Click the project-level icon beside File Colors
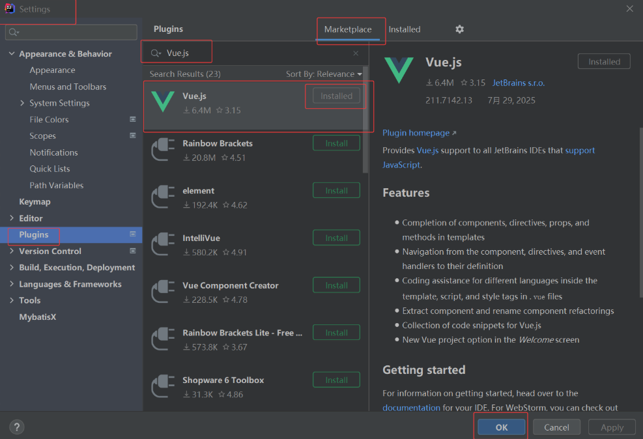643x439 pixels. tap(133, 119)
